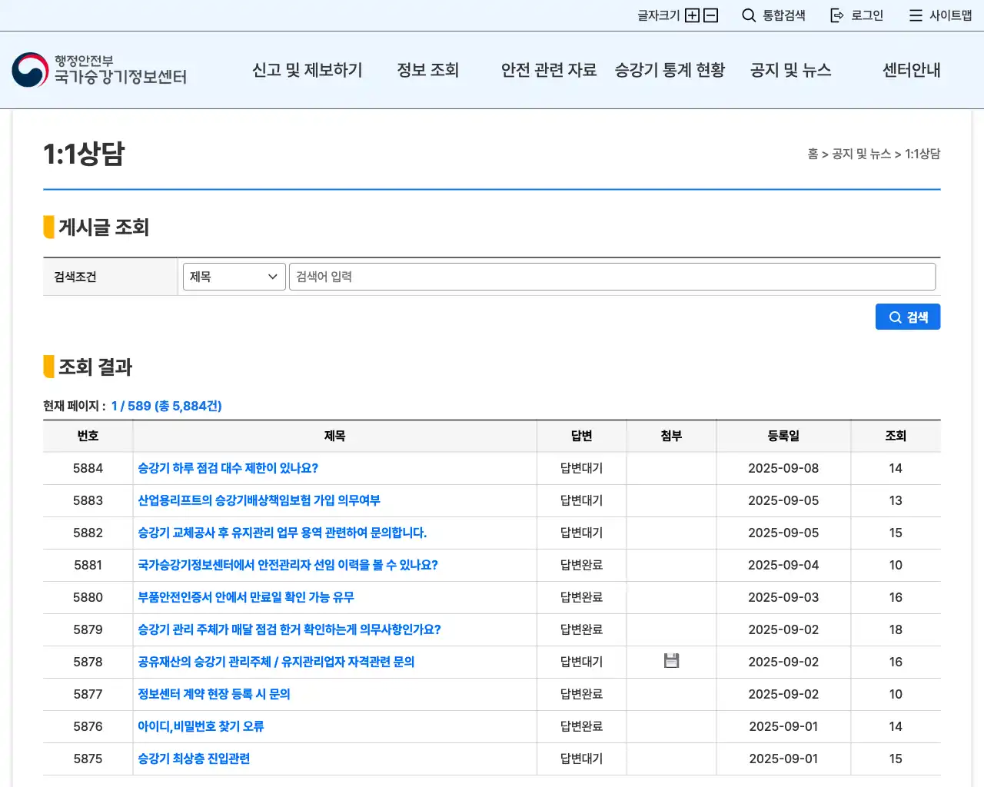Open post 정보센터 계약 현장 등록 시 문의

tap(214, 694)
